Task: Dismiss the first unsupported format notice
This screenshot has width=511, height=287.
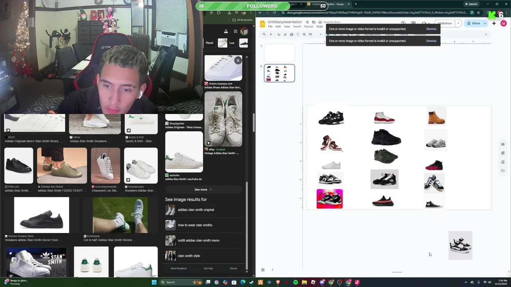Action: pos(431,29)
